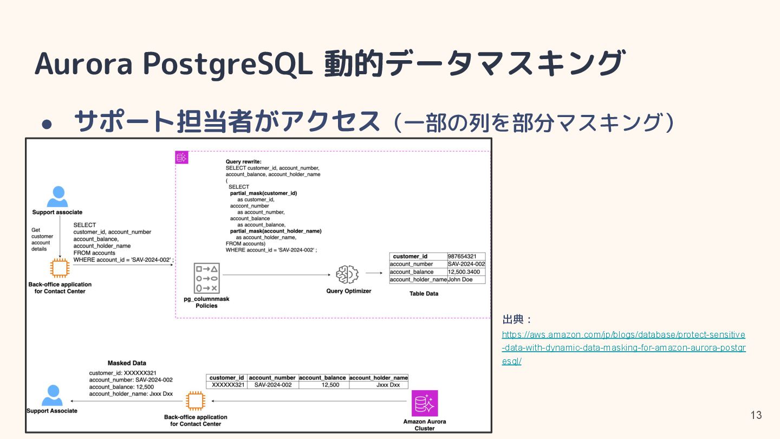780x439 pixels.
Task: Click the bullet text サポート担当者がアクセス
Action: (x=227, y=121)
